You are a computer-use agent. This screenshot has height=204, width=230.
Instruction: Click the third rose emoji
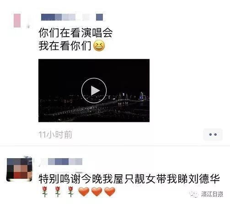click(x=70, y=192)
